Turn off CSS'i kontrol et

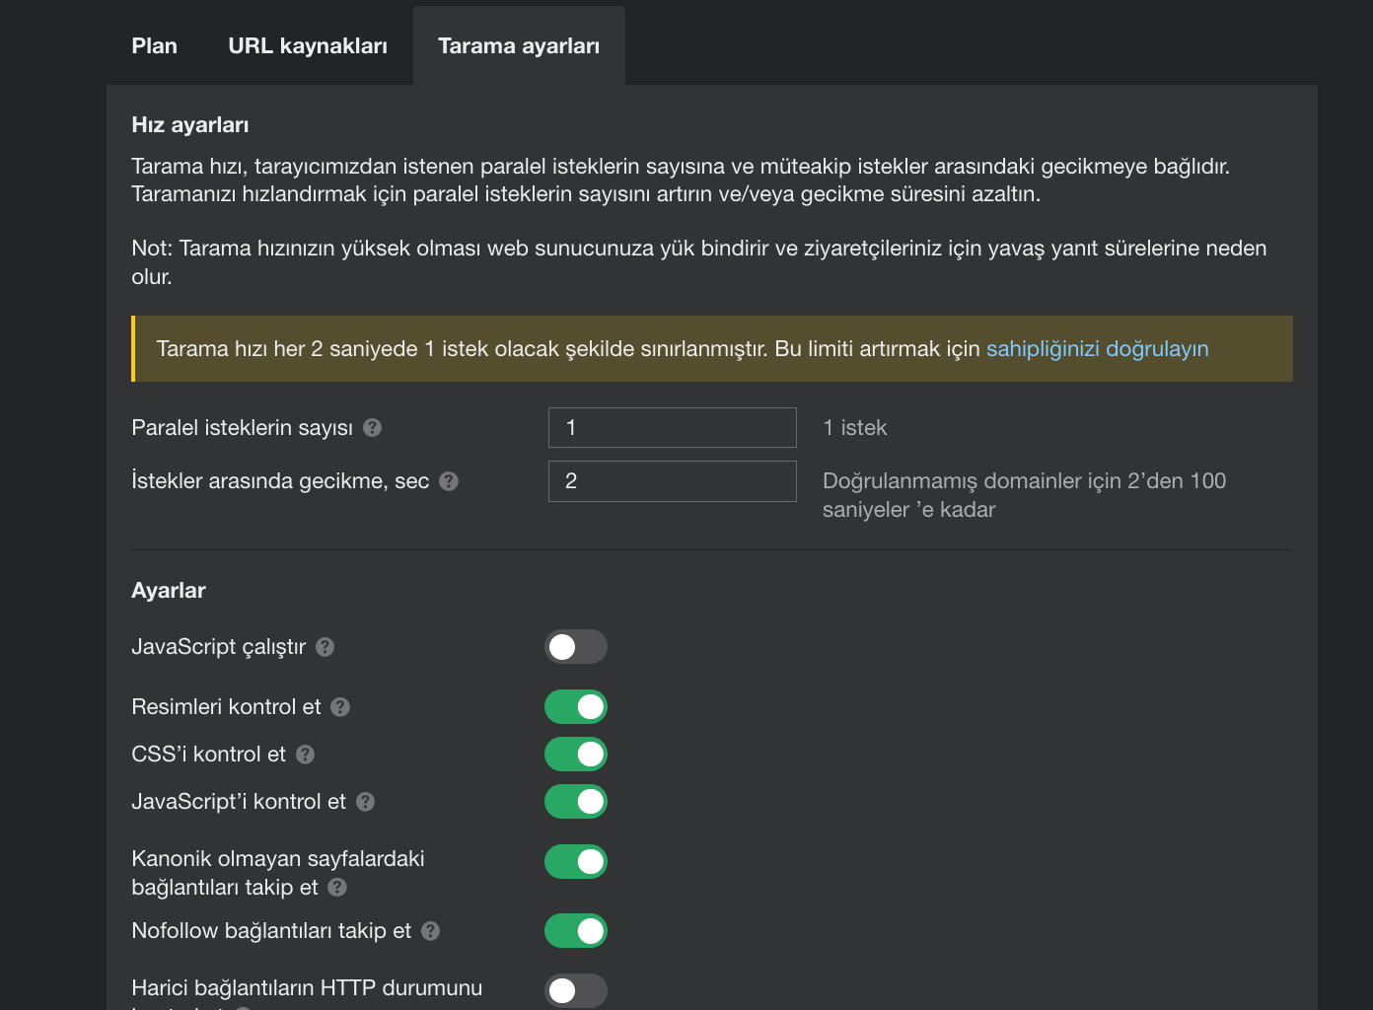tap(575, 754)
